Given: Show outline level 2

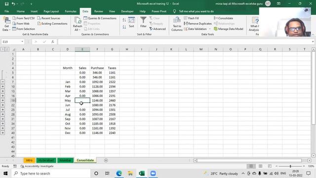Looking at the screenshot, I should tap(6, 49).
